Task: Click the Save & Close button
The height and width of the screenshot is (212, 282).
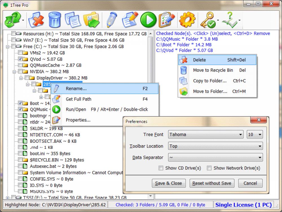Action: (x=169, y=183)
